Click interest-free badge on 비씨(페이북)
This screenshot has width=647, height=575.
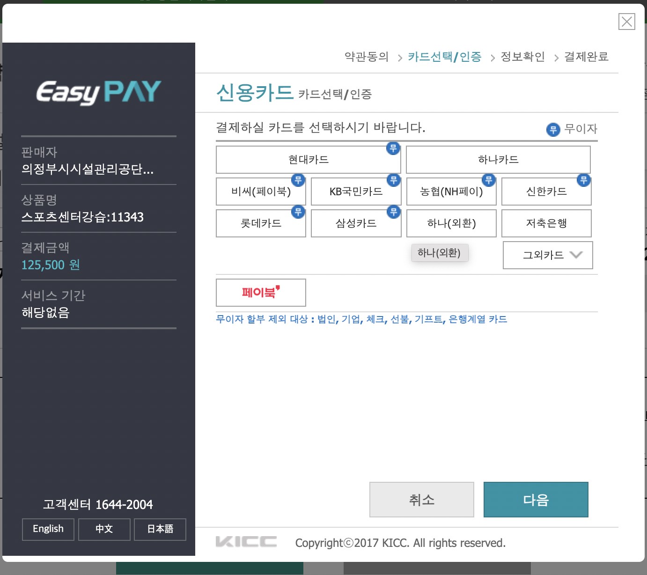click(298, 180)
